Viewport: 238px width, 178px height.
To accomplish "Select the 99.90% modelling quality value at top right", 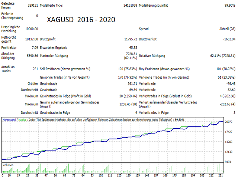I will click(x=230, y=6).
